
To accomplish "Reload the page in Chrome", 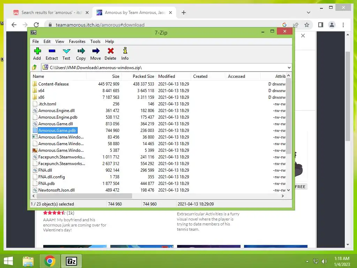I will coord(36,25).
